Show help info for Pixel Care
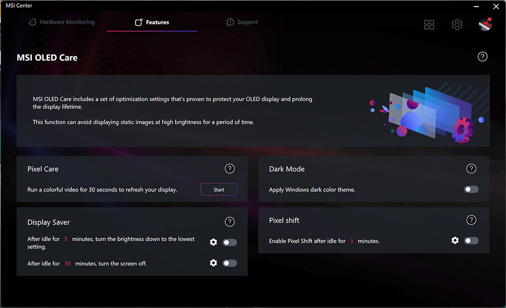 pos(230,169)
